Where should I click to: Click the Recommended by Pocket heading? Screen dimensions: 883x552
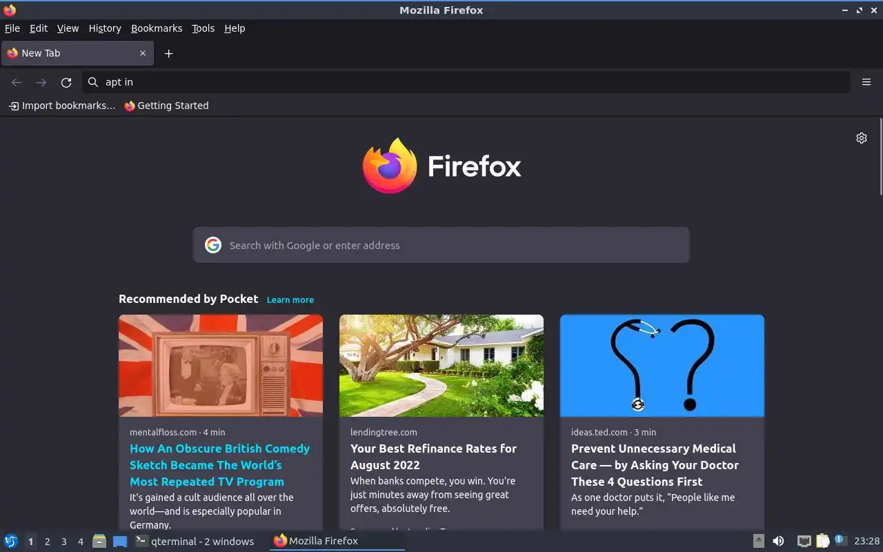pyautogui.click(x=188, y=299)
